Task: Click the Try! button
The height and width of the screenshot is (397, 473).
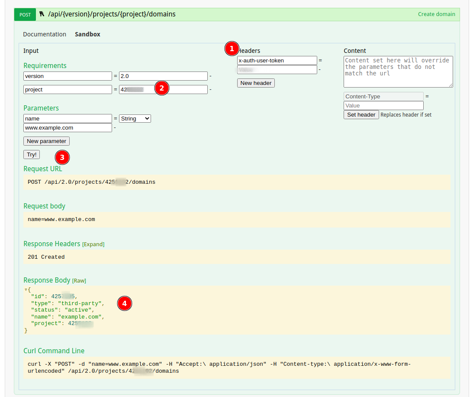Action: (32, 154)
